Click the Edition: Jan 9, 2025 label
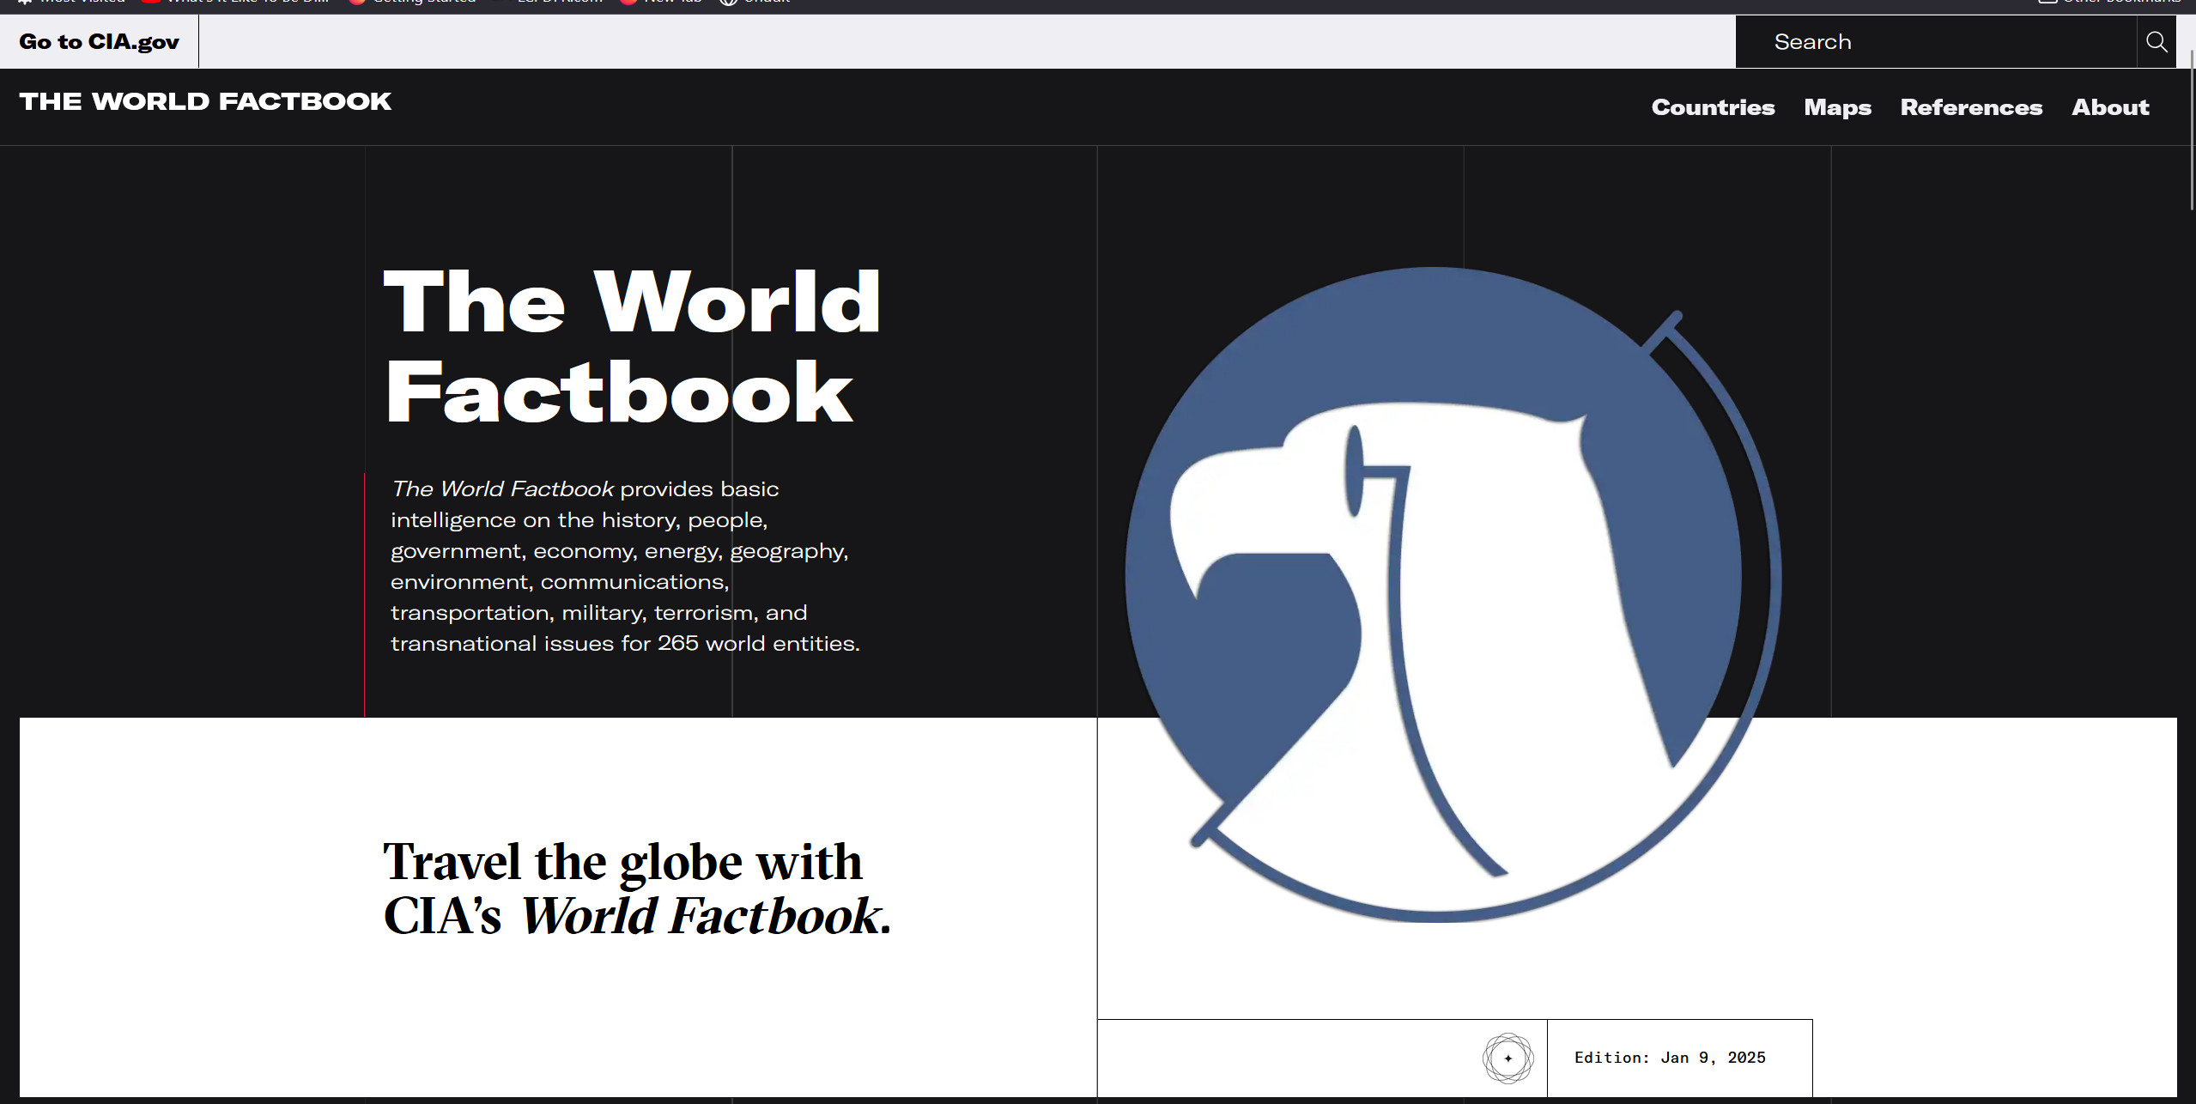2196x1104 pixels. click(1670, 1058)
